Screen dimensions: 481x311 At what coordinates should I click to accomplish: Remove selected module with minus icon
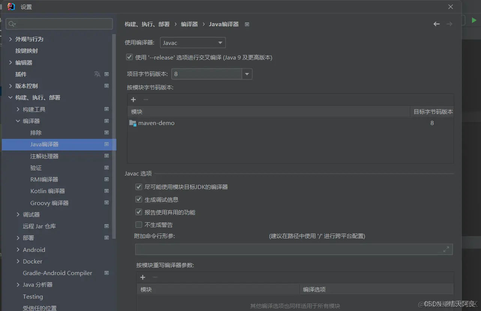[145, 100]
